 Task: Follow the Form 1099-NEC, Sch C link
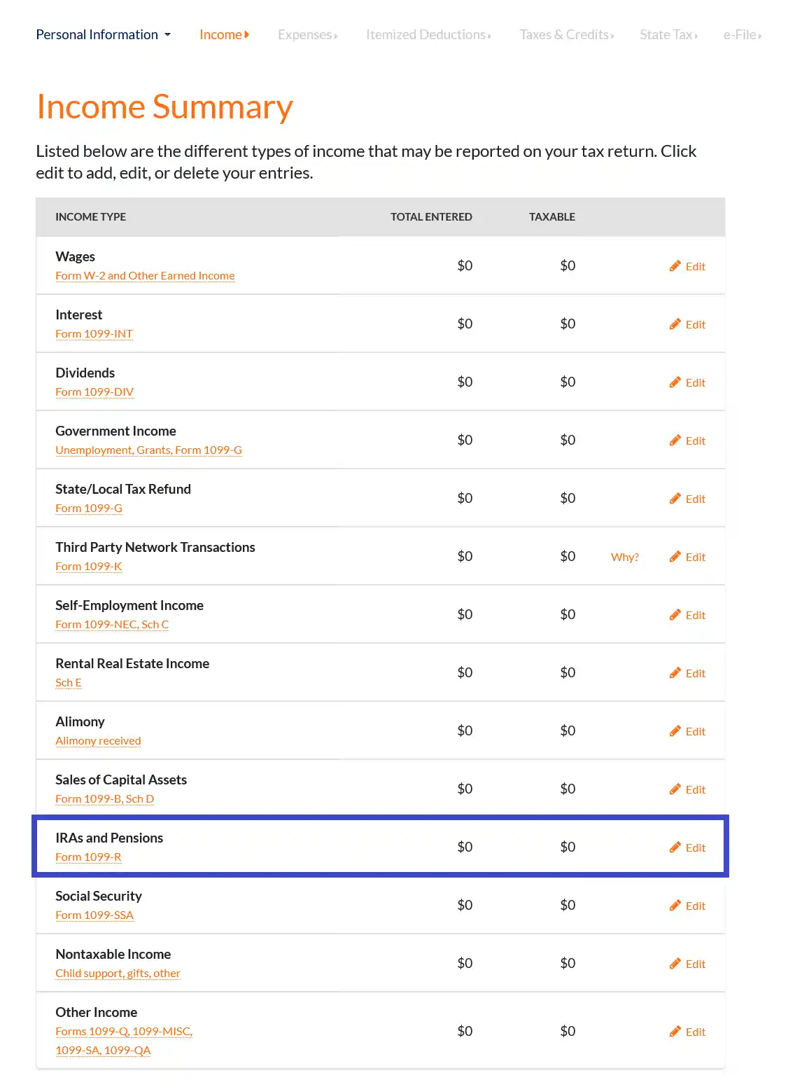coord(112,625)
